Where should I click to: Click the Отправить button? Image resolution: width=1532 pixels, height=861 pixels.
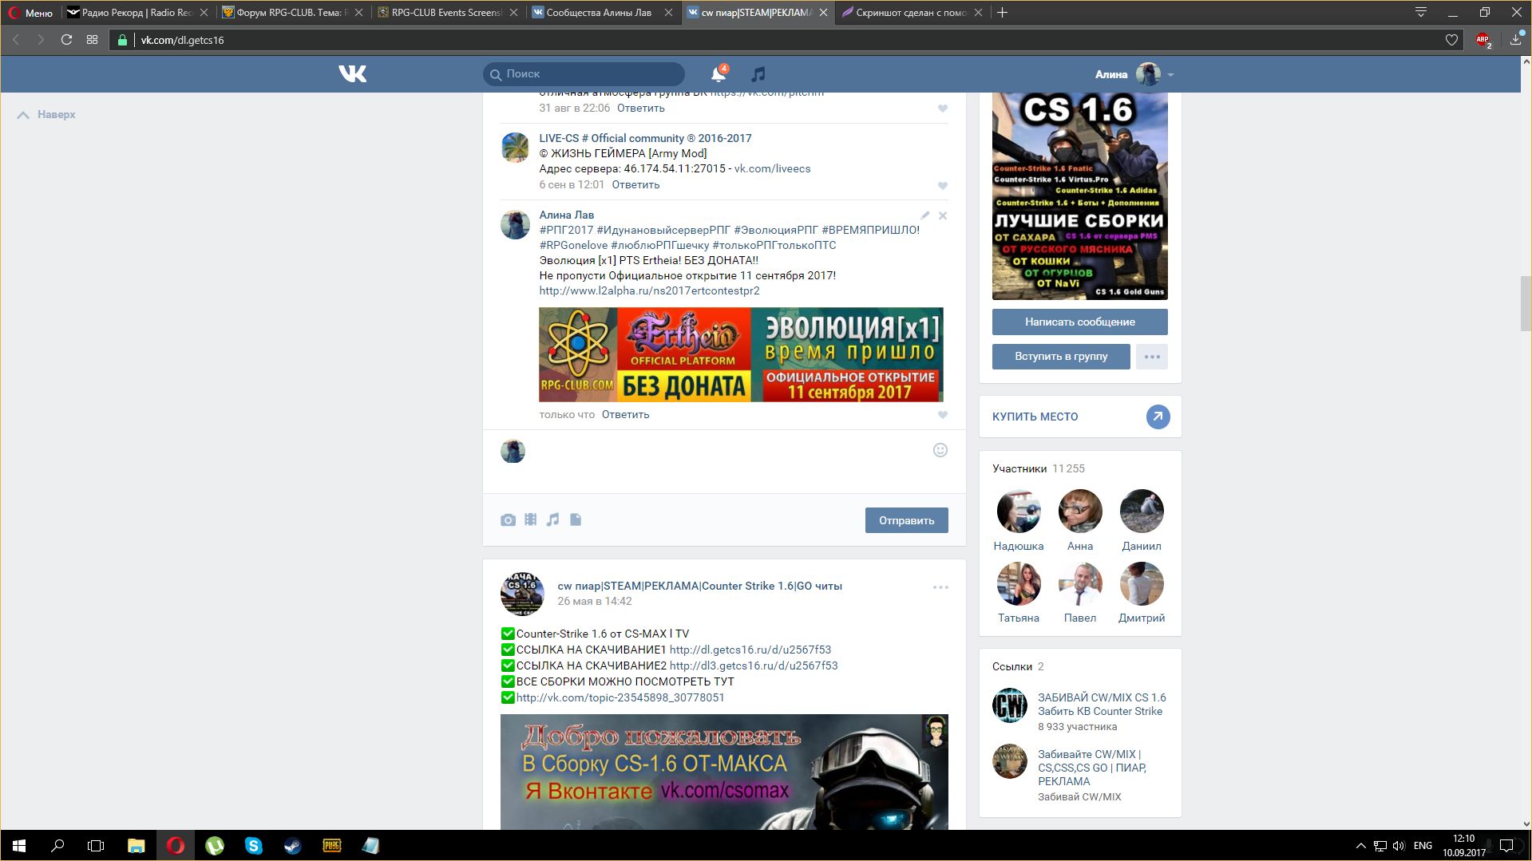(906, 520)
